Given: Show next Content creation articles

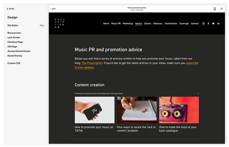Looking at the screenshot, I should [x=198, y=94].
